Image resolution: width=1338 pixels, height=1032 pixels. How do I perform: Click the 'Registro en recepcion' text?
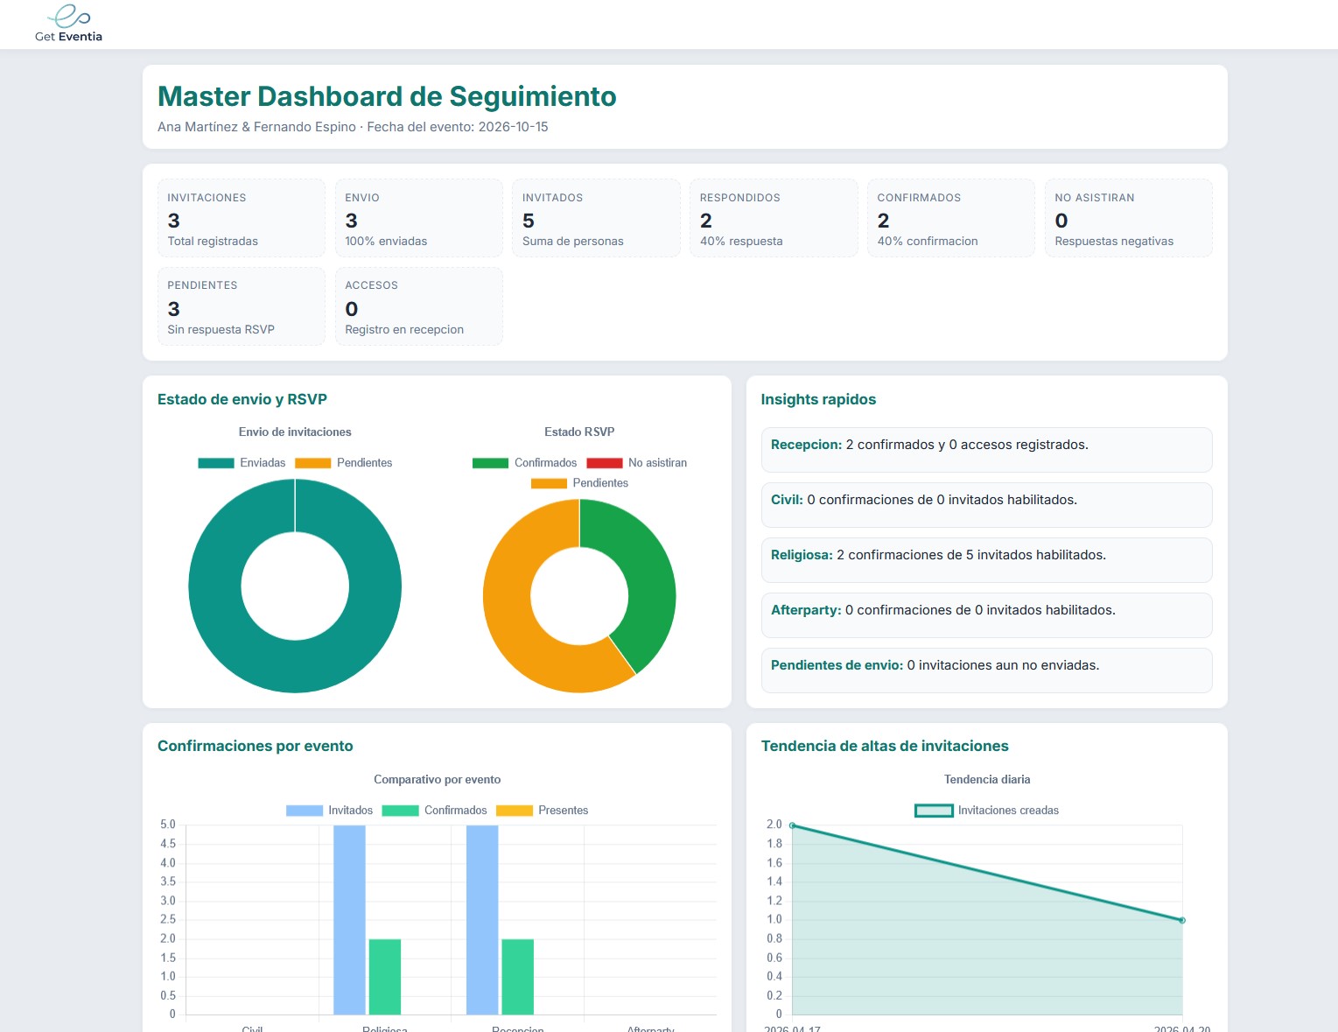click(404, 330)
